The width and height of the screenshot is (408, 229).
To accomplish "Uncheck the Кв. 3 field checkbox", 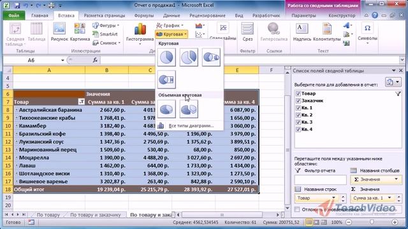I will [x=298, y=122].
